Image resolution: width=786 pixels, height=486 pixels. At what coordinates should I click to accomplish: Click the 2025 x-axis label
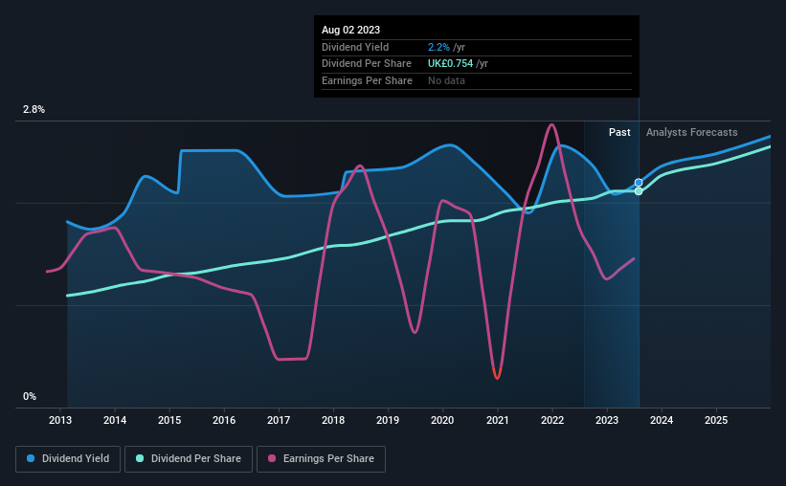pyautogui.click(x=716, y=420)
